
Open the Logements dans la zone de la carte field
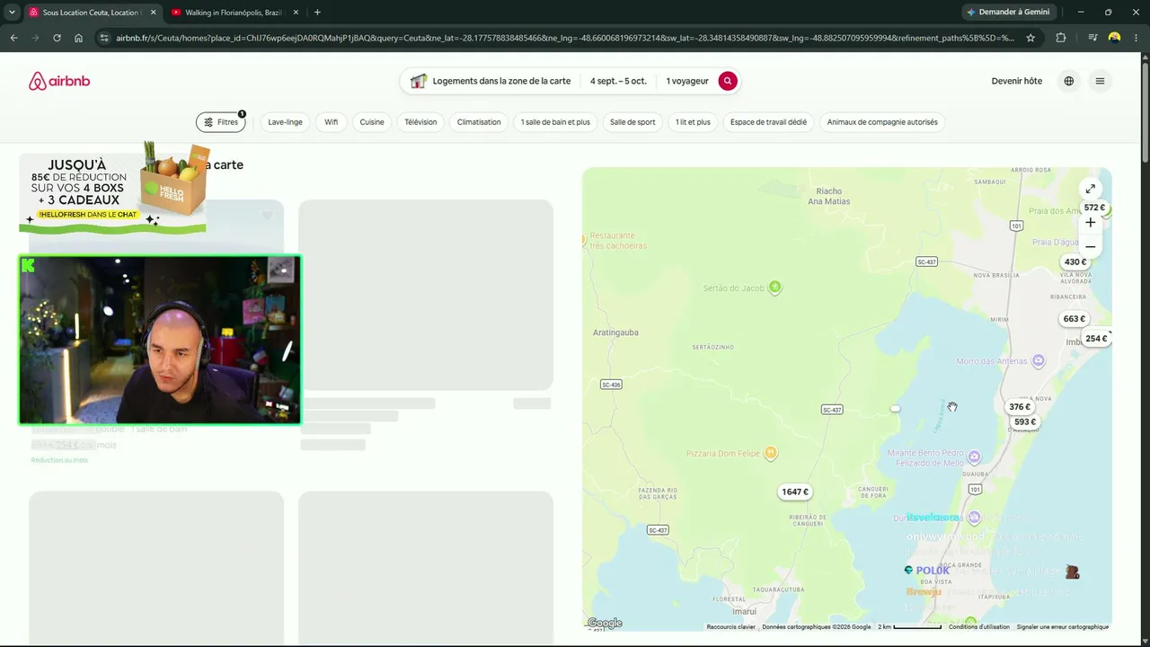(x=491, y=81)
